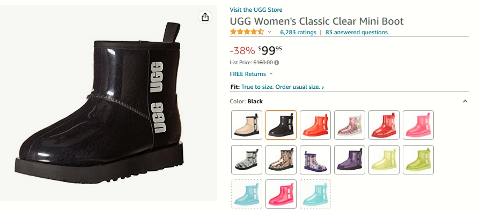The width and height of the screenshot is (480, 212).
Task: Pick the green boot swatch
Action: (x=418, y=160)
